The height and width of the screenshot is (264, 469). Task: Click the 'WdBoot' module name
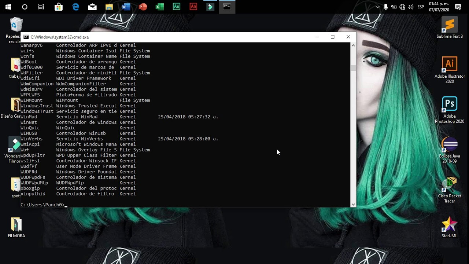(29, 62)
